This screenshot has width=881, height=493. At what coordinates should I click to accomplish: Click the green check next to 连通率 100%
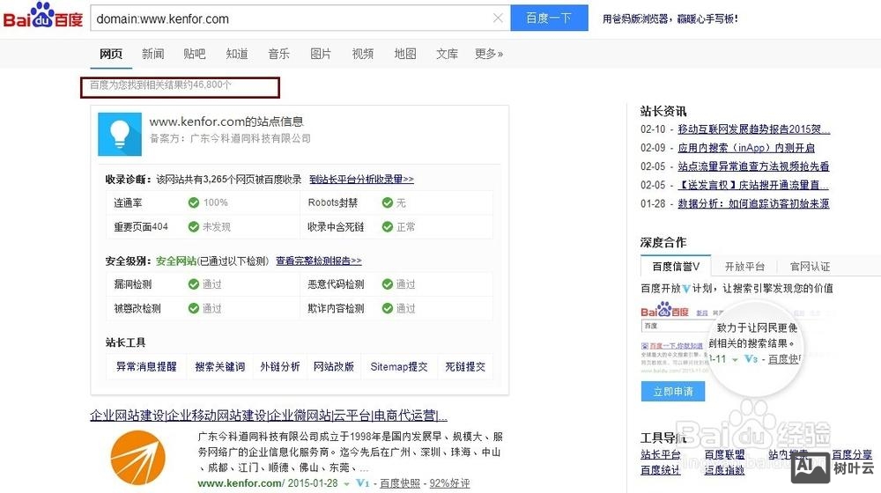point(194,202)
